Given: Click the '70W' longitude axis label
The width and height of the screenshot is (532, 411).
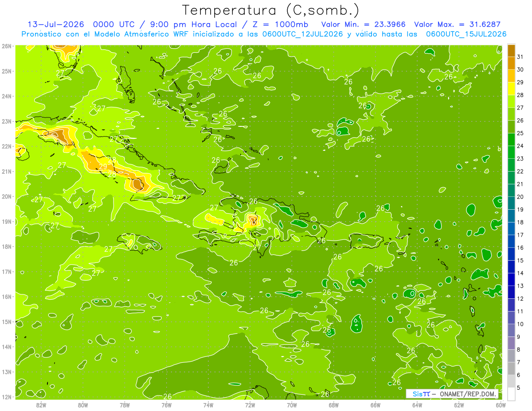Looking at the screenshot, I should (x=292, y=405).
